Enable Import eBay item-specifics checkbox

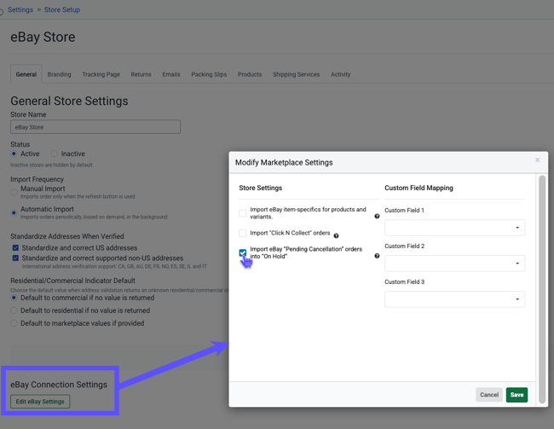(243, 213)
